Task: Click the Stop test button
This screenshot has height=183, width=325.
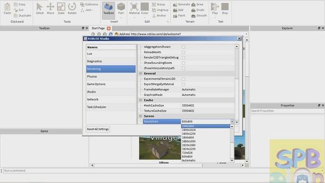Action: click(225, 9)
